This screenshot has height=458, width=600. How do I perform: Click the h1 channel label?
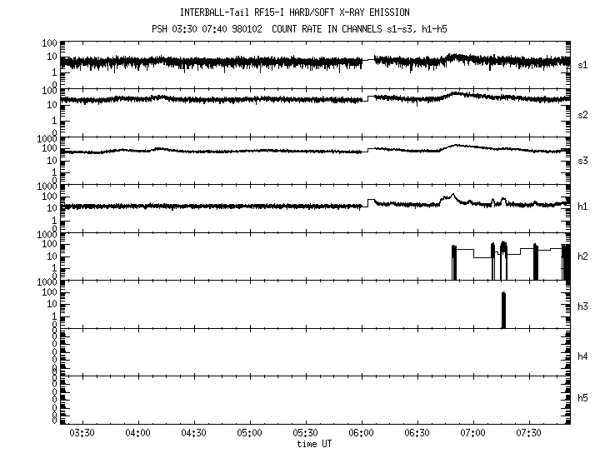583,207
